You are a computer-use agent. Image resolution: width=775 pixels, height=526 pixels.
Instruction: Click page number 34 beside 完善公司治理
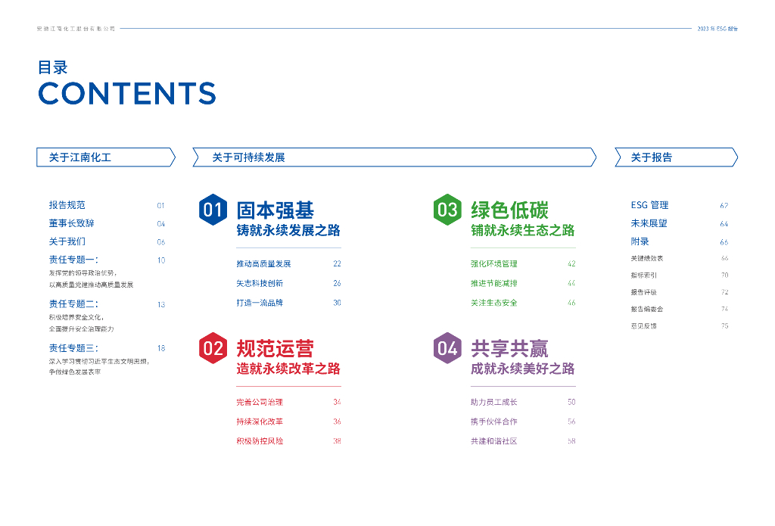point(337,403)
